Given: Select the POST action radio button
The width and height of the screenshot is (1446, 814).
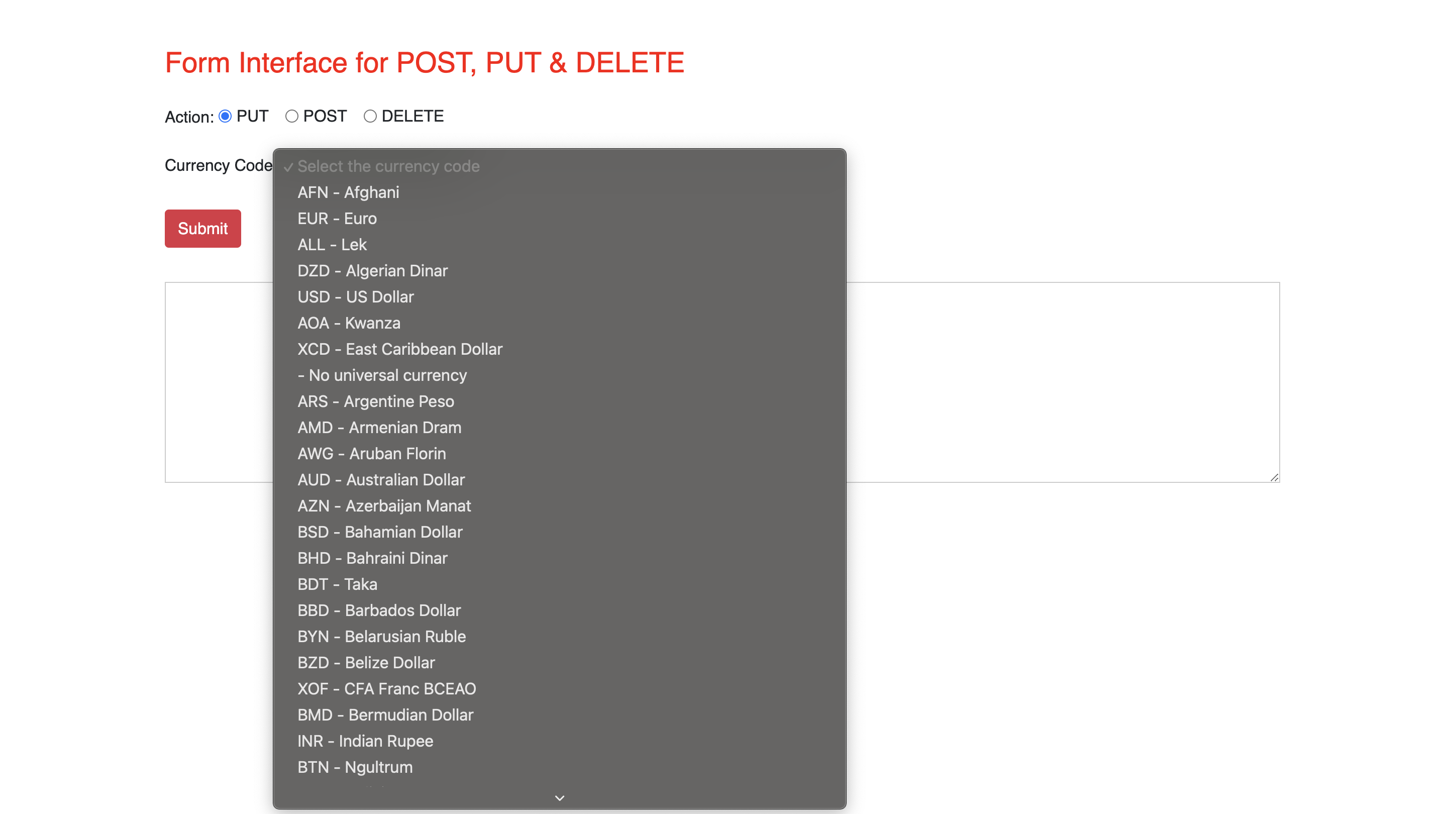Looking at the screenshot, I should [x=291, y=116].
